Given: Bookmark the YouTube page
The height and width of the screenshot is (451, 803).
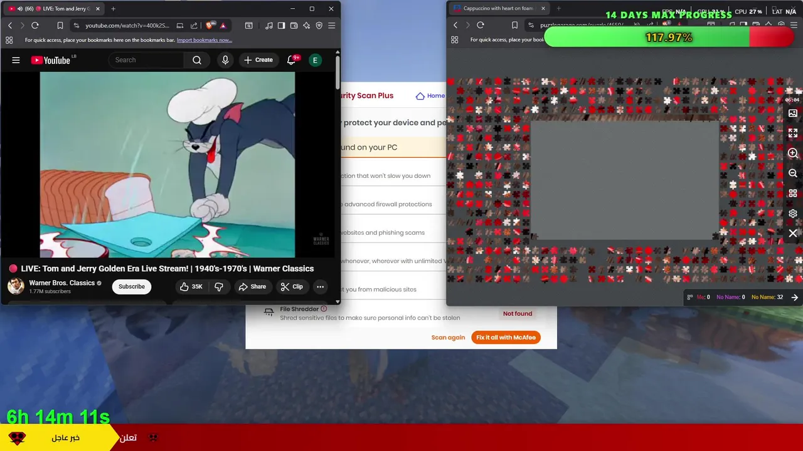Looking at the screenshot, I should click(60, 26).
